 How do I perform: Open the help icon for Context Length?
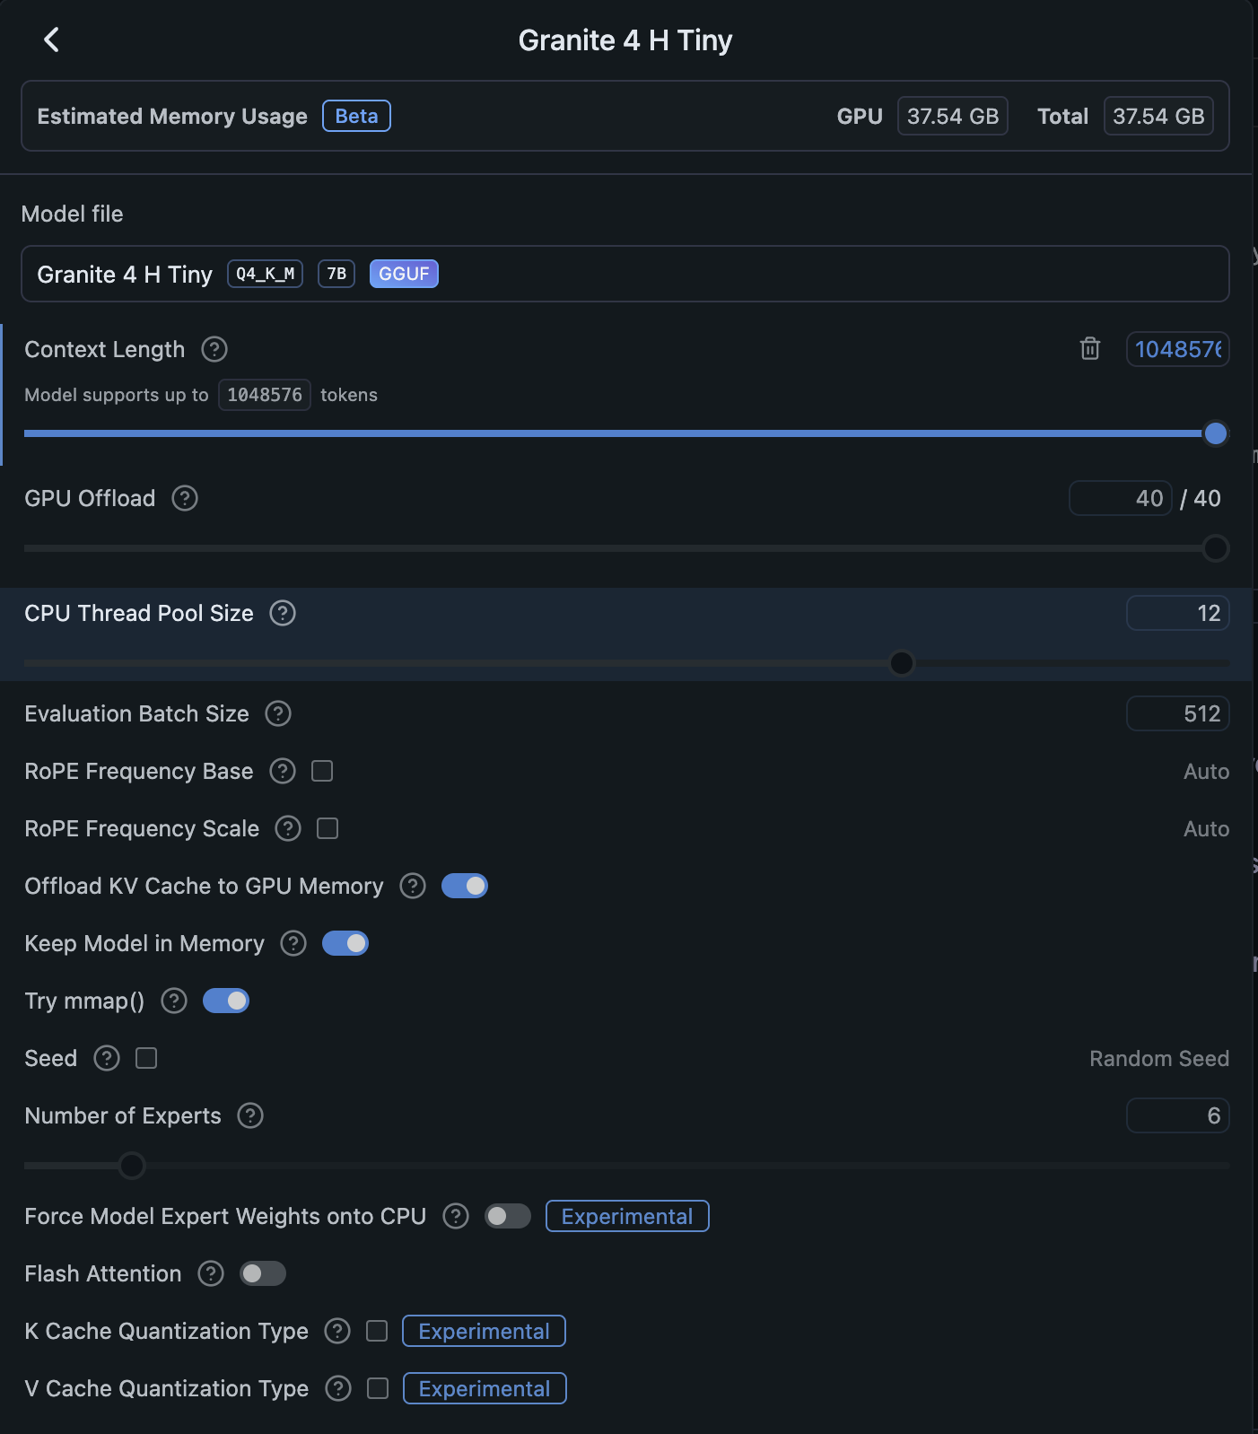pyautogui.click(x=214, y=349)
